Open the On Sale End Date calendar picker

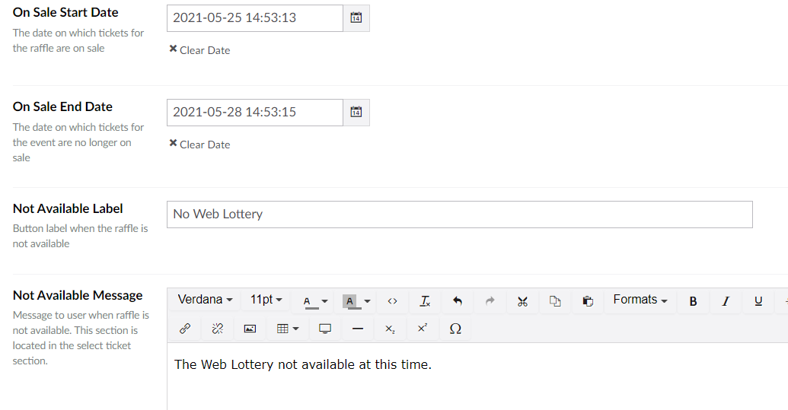coord(356,113)
